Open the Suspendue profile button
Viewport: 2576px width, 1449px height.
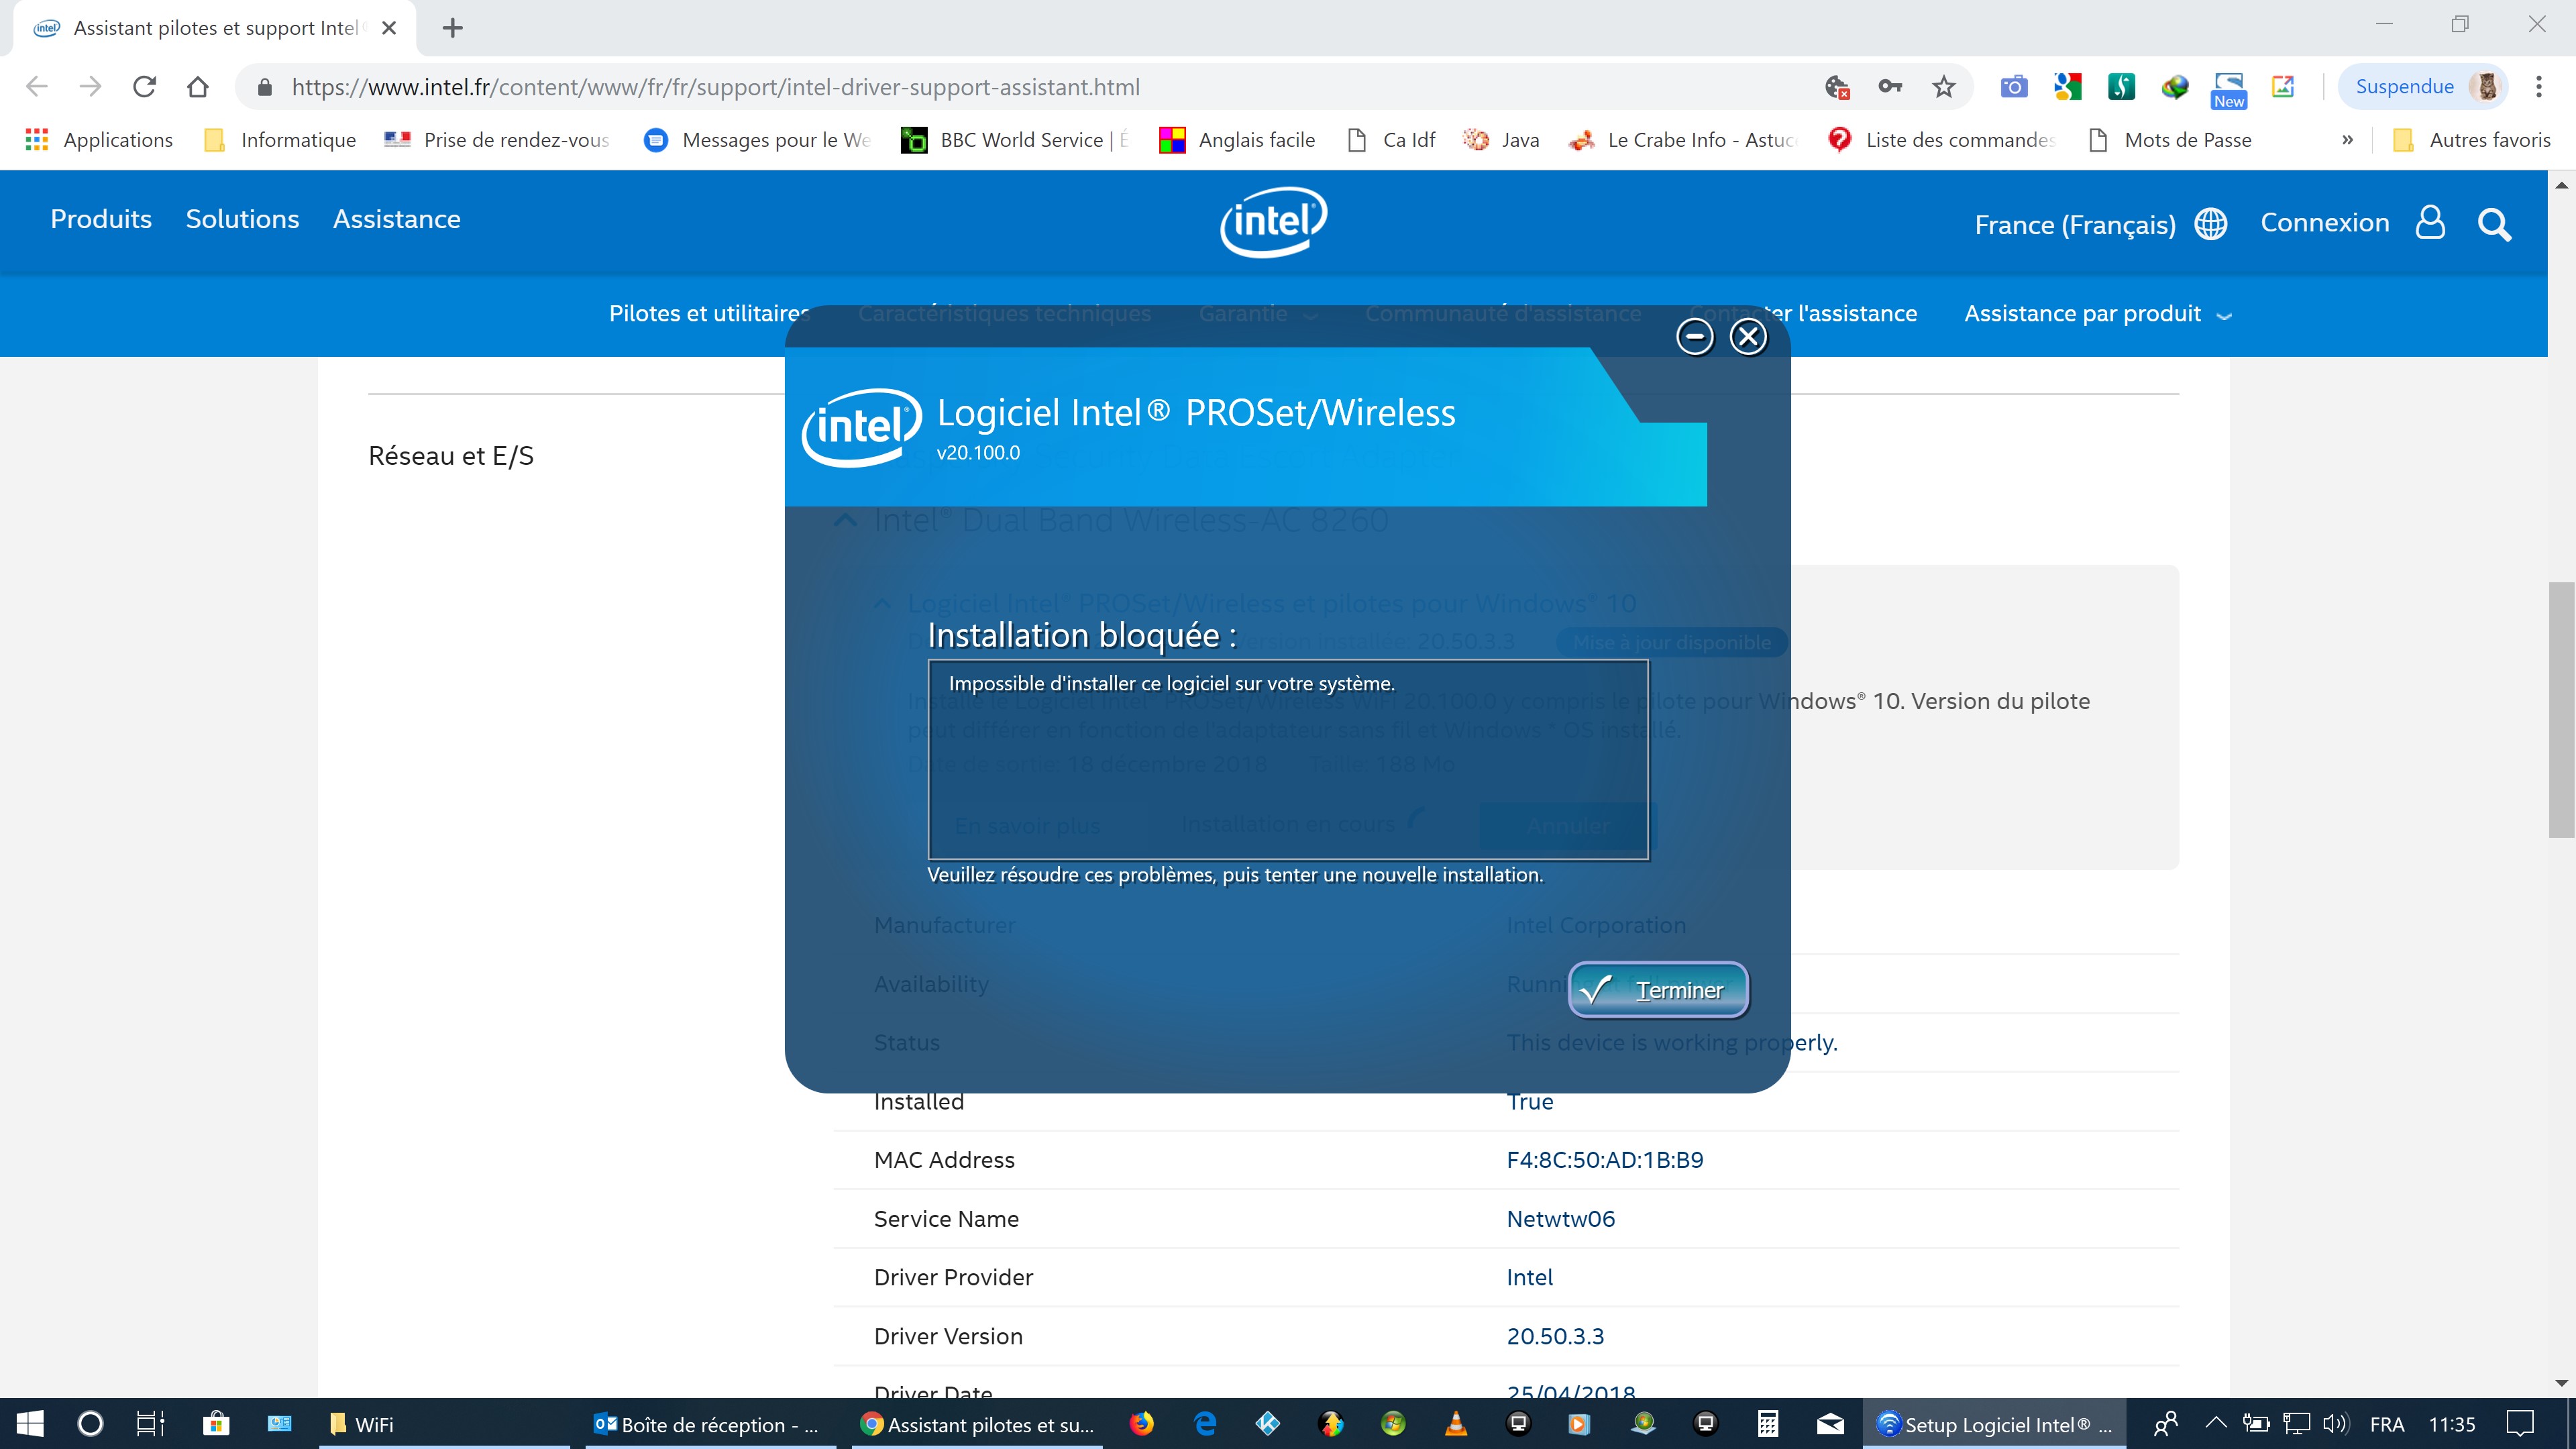point(2424,87)
